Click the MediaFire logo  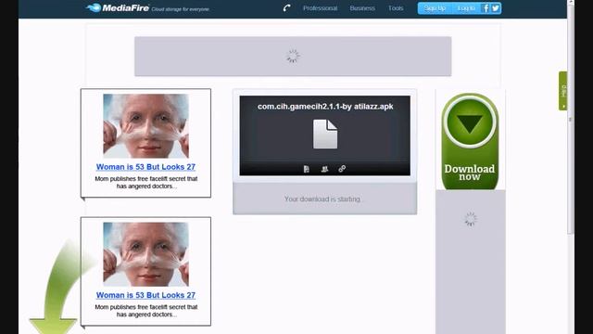[118, 8]
